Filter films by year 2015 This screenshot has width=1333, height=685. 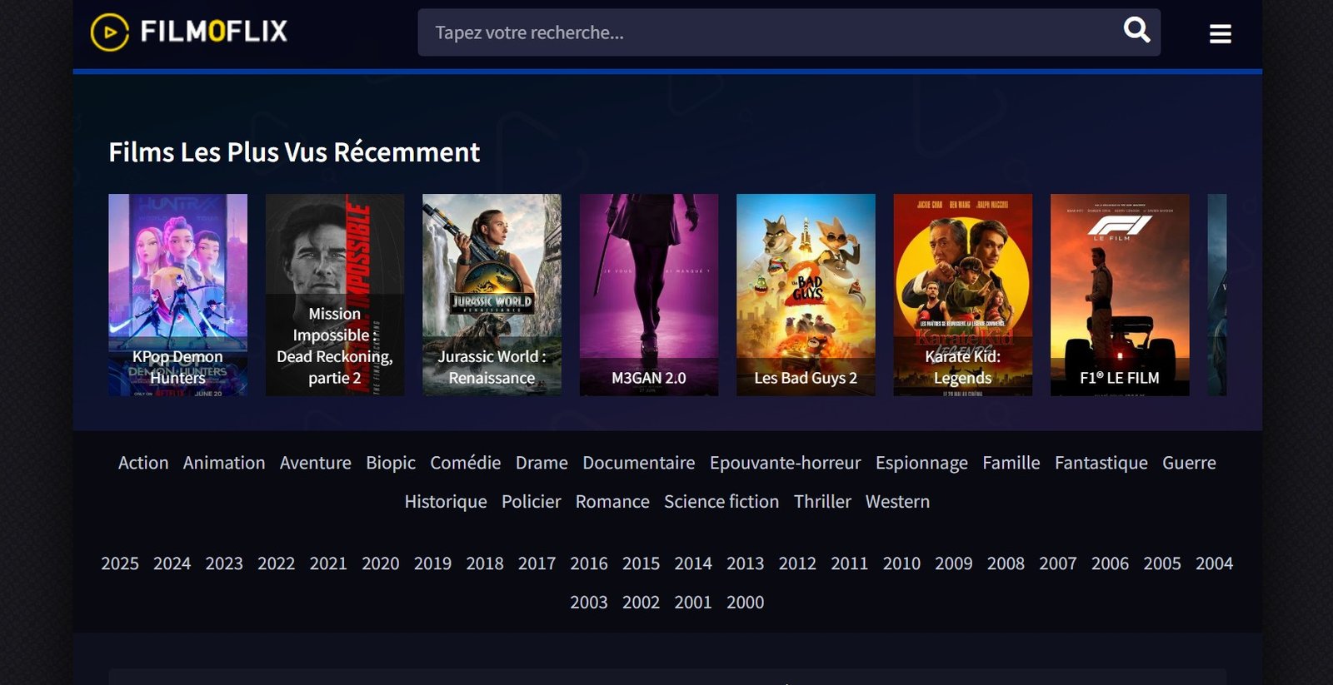pos(642,563)
